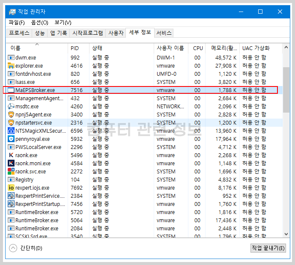Click the raonk.svc.exe colorful icon
This screenshot has width=295, height=265.
(x=11, y=171)
